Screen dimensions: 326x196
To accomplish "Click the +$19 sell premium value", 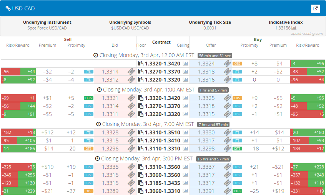I will point(47,167).
